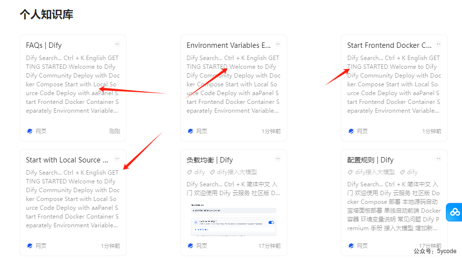This screenshot has height=260, width=462.
Task: Click the webpage source icon on Start Frontend Docker card
Action: click(x=351, y=131)
